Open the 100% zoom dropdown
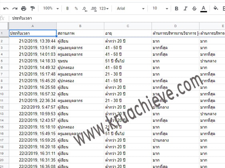Screen dimensions: 225x168 51,8
